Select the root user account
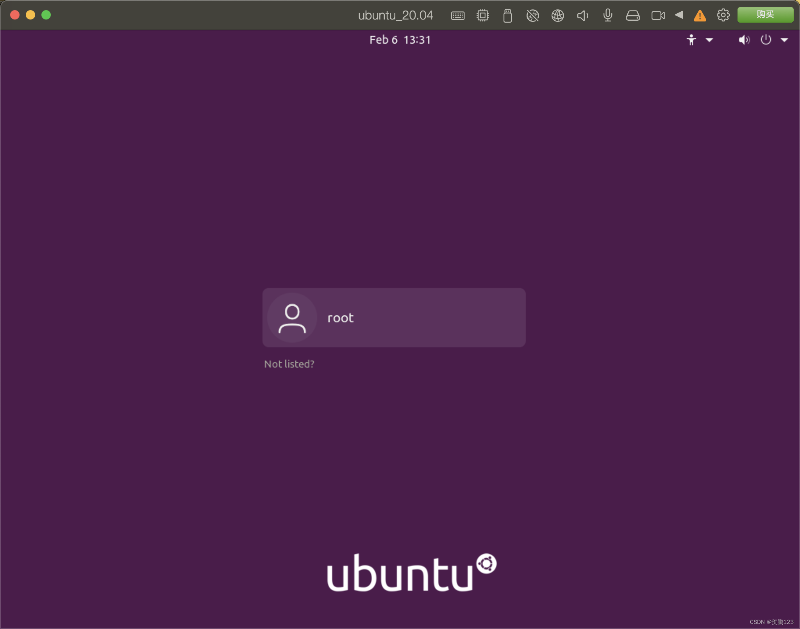Viewport: 800px width, 629px height. (x=394, y=318)
